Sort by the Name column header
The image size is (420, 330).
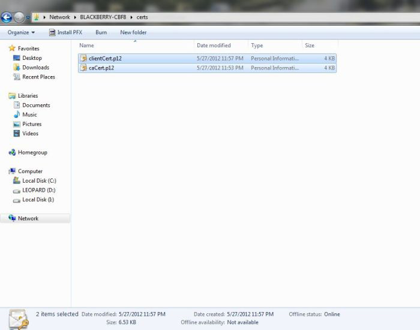click(x=86, y=46)
